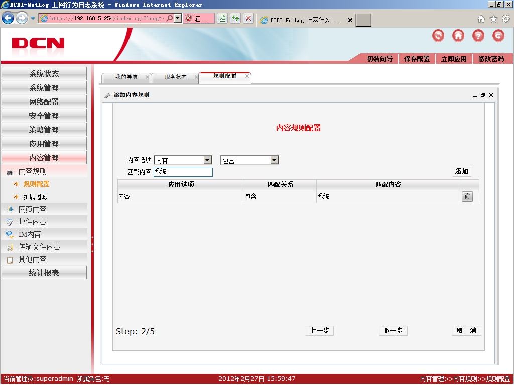Click the browser Forward arrow button
The image size is (514, 385).
[22, 18]
